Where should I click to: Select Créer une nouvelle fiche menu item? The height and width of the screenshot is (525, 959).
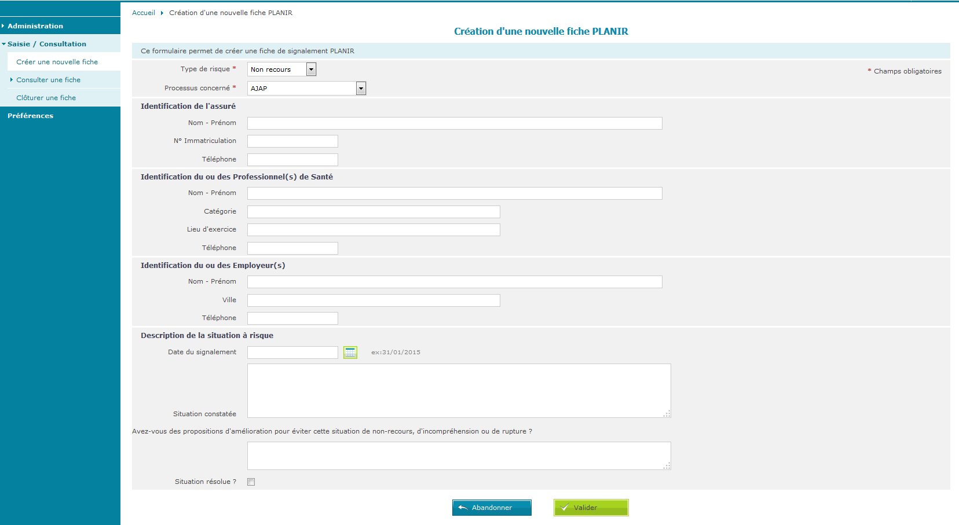pyautogui.click(x=57, y=62)
